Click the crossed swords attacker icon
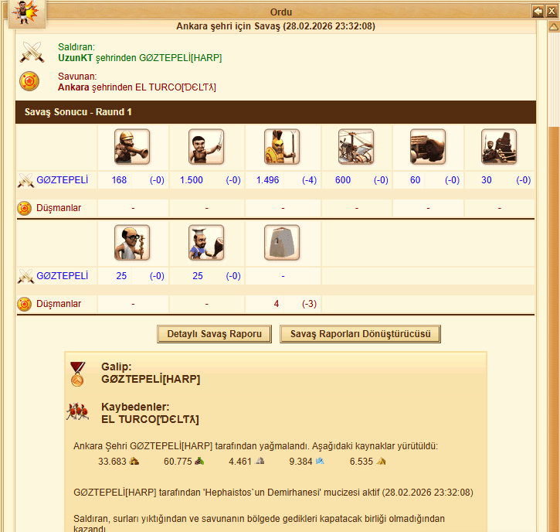560x532 pixels. pyautogui.click(x=32, y=53)
